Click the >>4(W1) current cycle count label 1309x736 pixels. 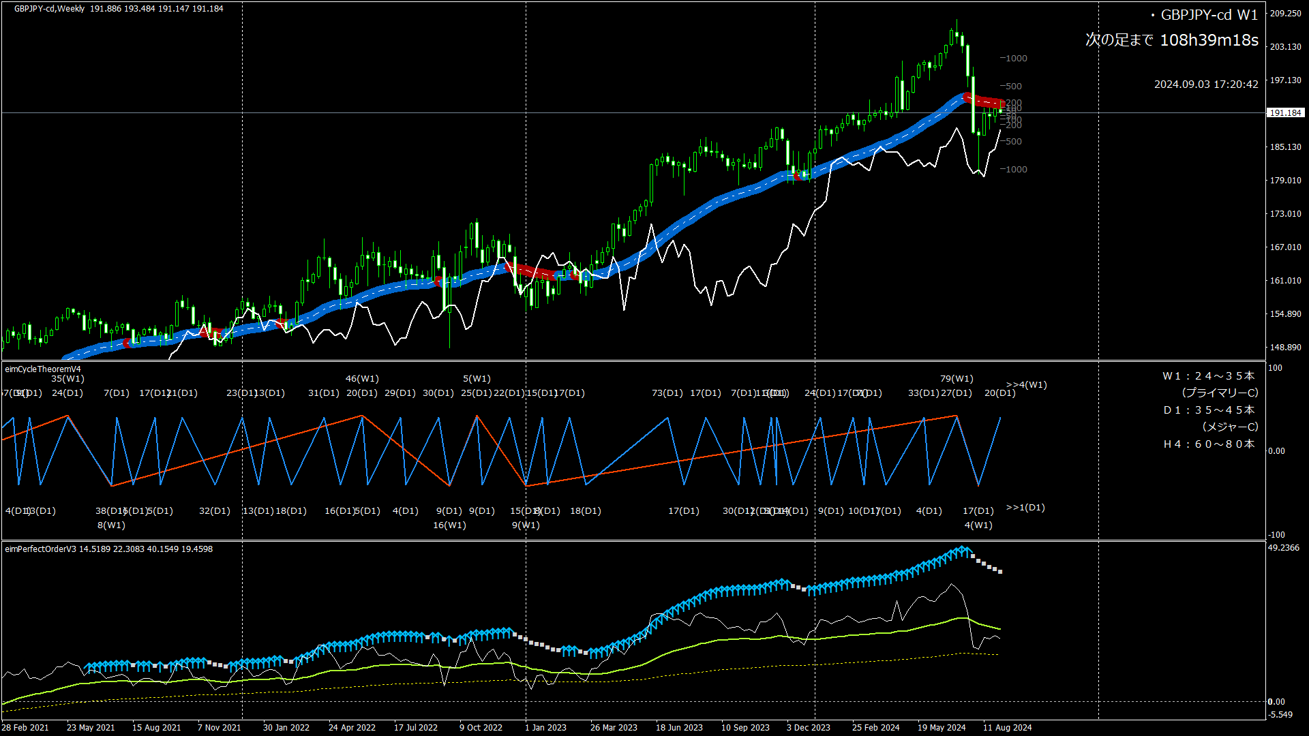pos(1026,385)
